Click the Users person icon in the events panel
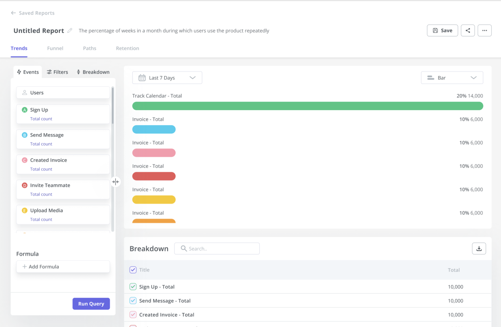Viewport: 501px width, 327px height. click(x=24, y=93)
